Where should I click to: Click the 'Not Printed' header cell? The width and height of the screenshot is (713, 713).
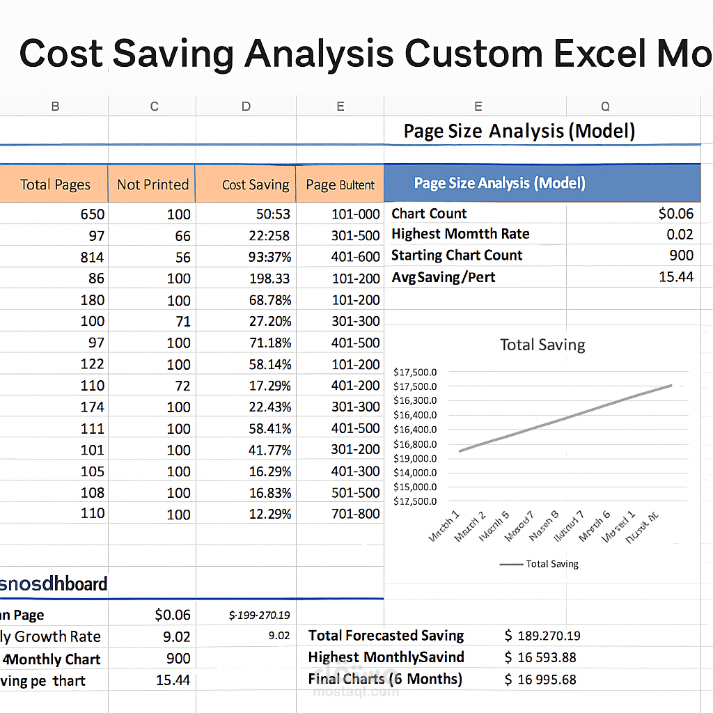click(x=152, y=184)
